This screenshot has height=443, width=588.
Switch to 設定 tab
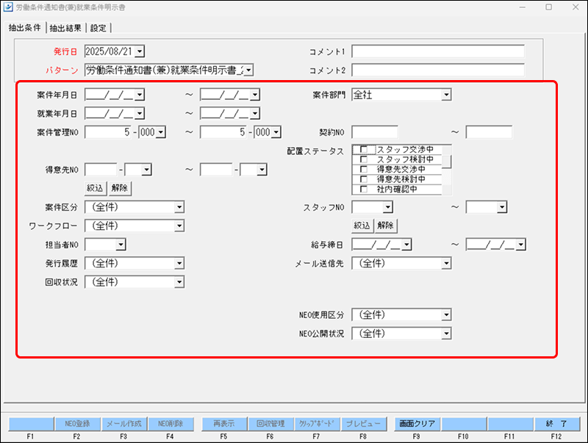(x=98, y=28)
